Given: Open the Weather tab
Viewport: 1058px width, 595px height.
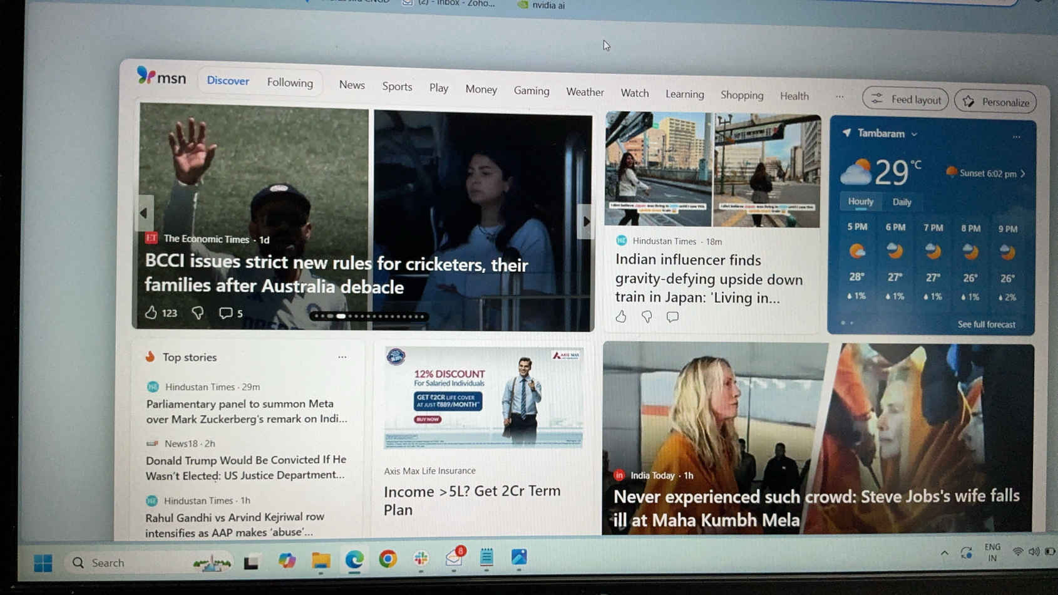Looking at the screenshot, I should click(x=585, y=92).
